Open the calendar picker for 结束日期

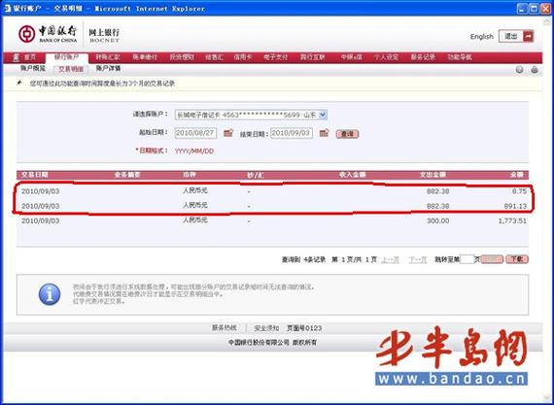324,133
